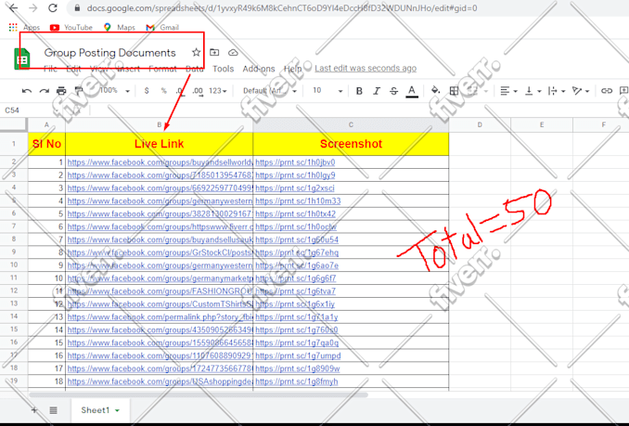Open link https://prnt.sc/1h10m33
629x426 pixels.
click(x=298, y=201)
